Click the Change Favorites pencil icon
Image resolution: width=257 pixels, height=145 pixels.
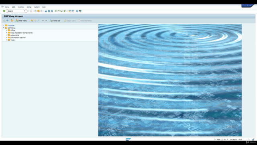[39, 21]
